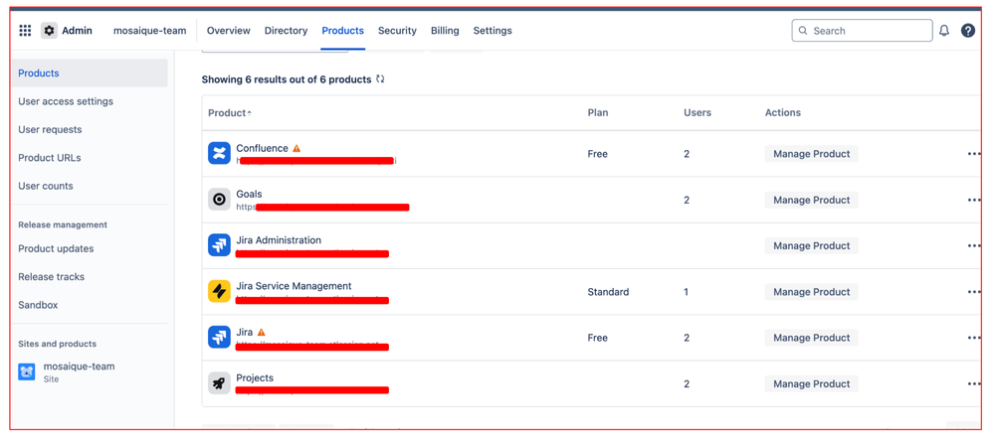Select Products in the sidebar
Image resolution: width=994 pixels, height=442 pixels.
click(x=90, y=73)
